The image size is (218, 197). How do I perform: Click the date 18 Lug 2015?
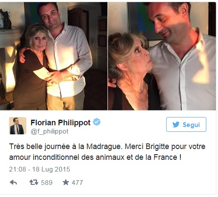coord(51,169)
